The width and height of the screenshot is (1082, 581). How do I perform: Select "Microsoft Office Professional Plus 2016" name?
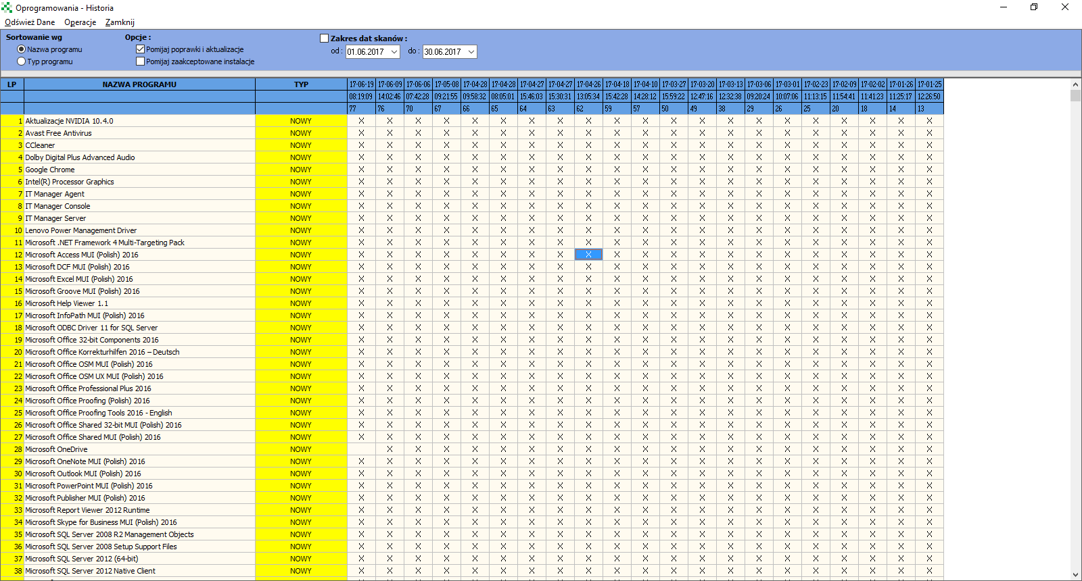coord(88,388)
